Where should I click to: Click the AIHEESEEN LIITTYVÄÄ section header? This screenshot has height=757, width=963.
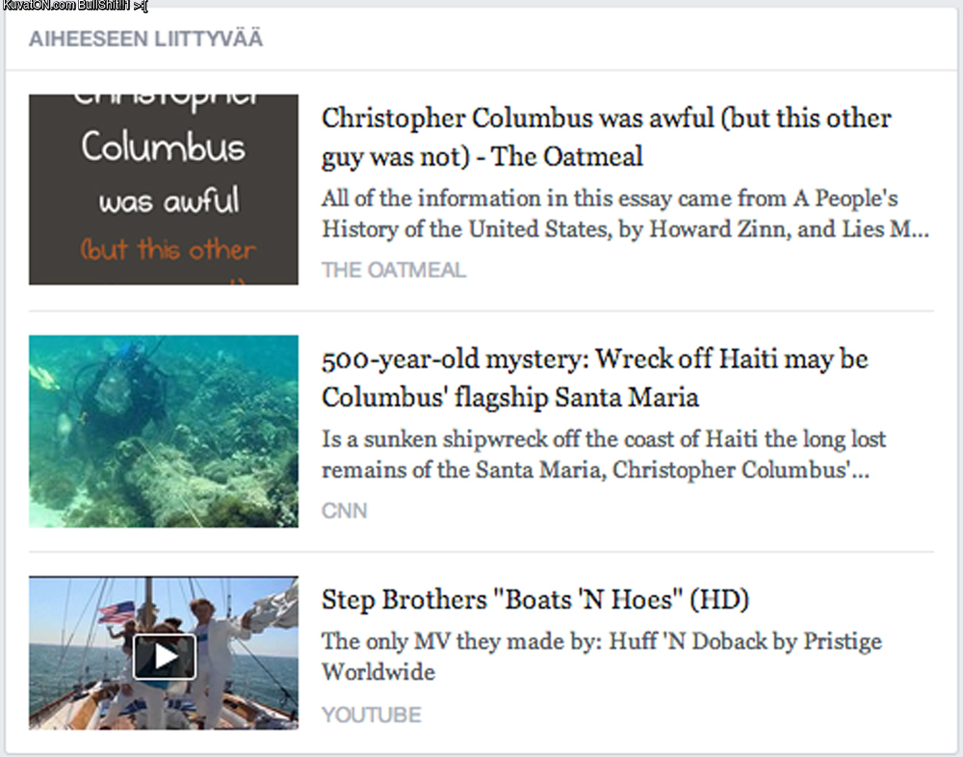coord(145,39)
